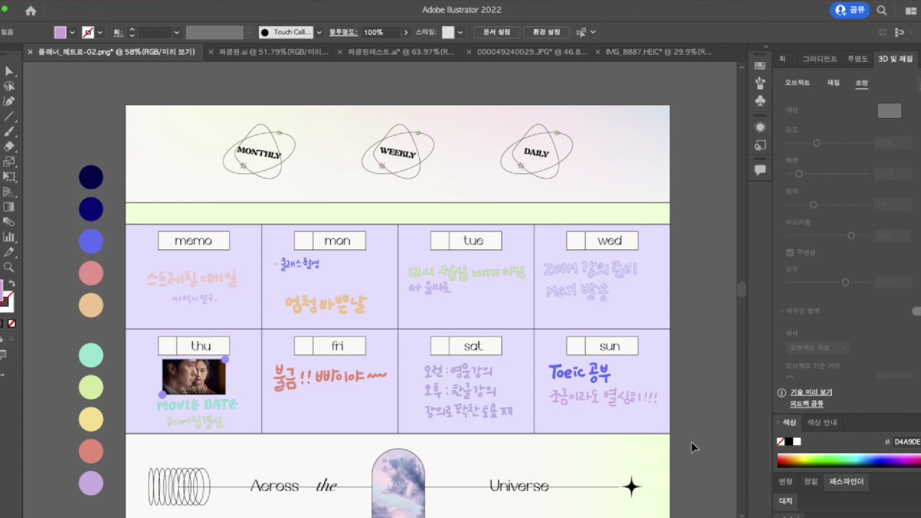Switch to the 그라디언트 panel tab
This screenshot has width=921, height=518.
[820, 59]
